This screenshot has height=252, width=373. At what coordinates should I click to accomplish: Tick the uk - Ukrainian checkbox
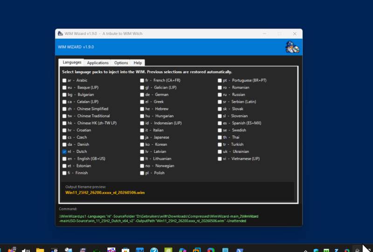point(220,152)
